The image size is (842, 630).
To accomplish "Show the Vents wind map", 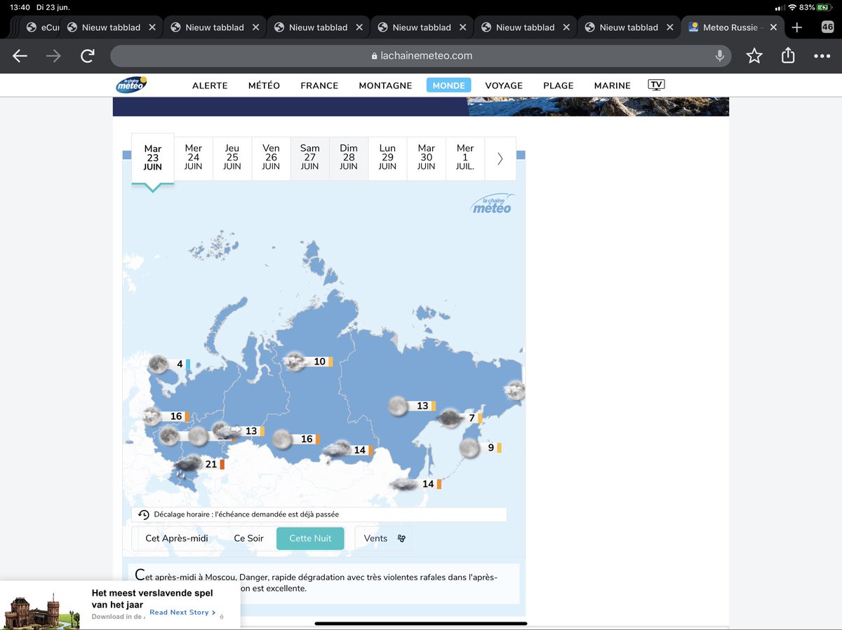I will coord(383,538).
